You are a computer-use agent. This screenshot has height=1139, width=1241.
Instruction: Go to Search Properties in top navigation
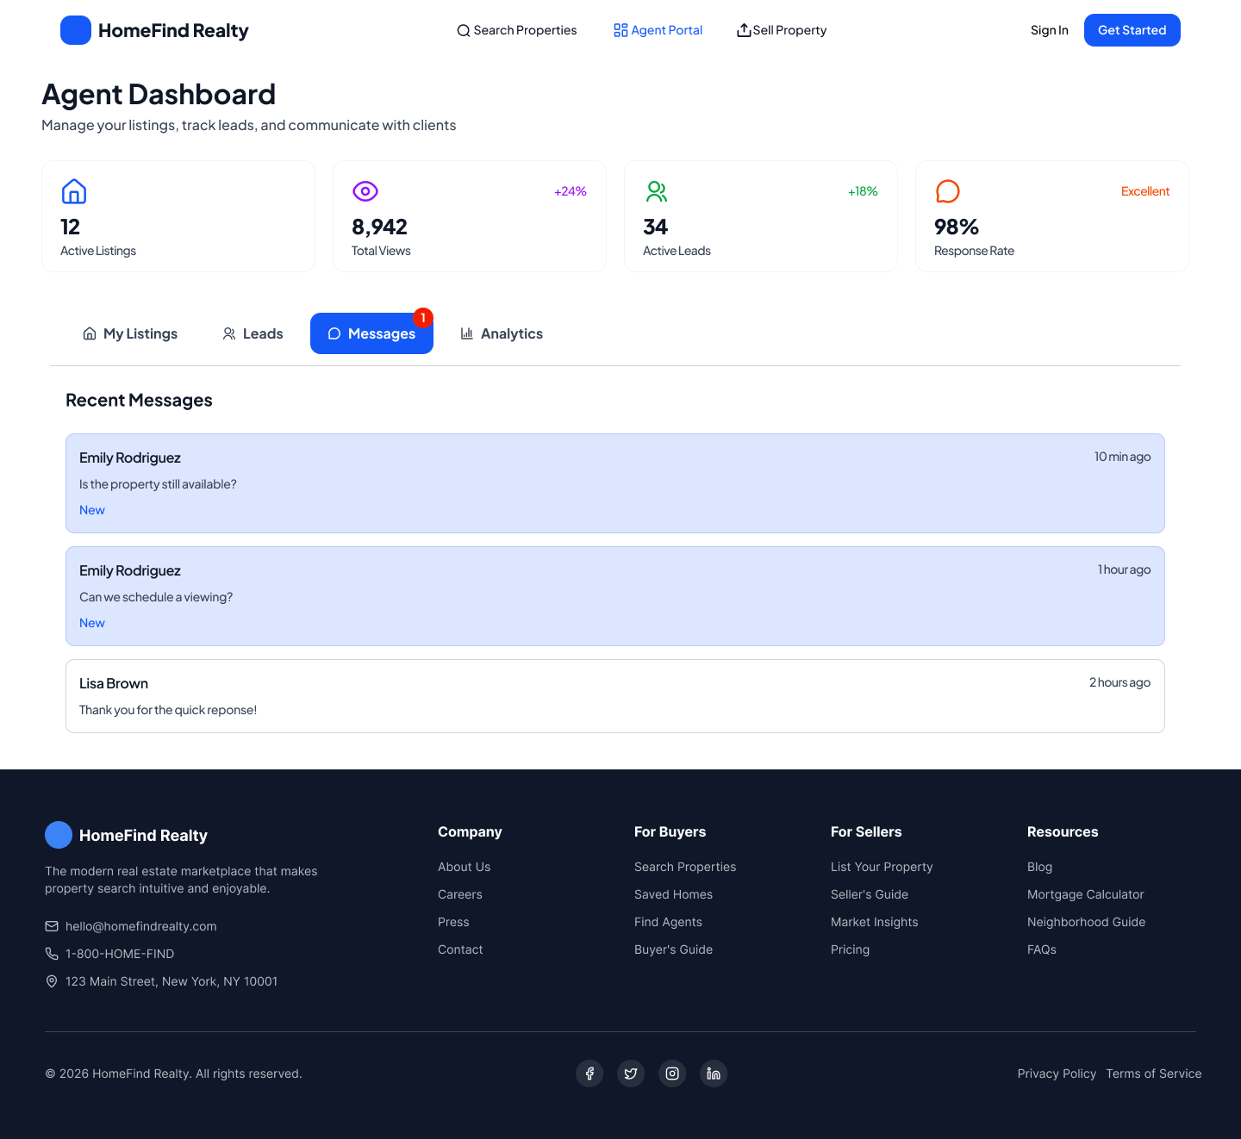(x=517, y=30)
